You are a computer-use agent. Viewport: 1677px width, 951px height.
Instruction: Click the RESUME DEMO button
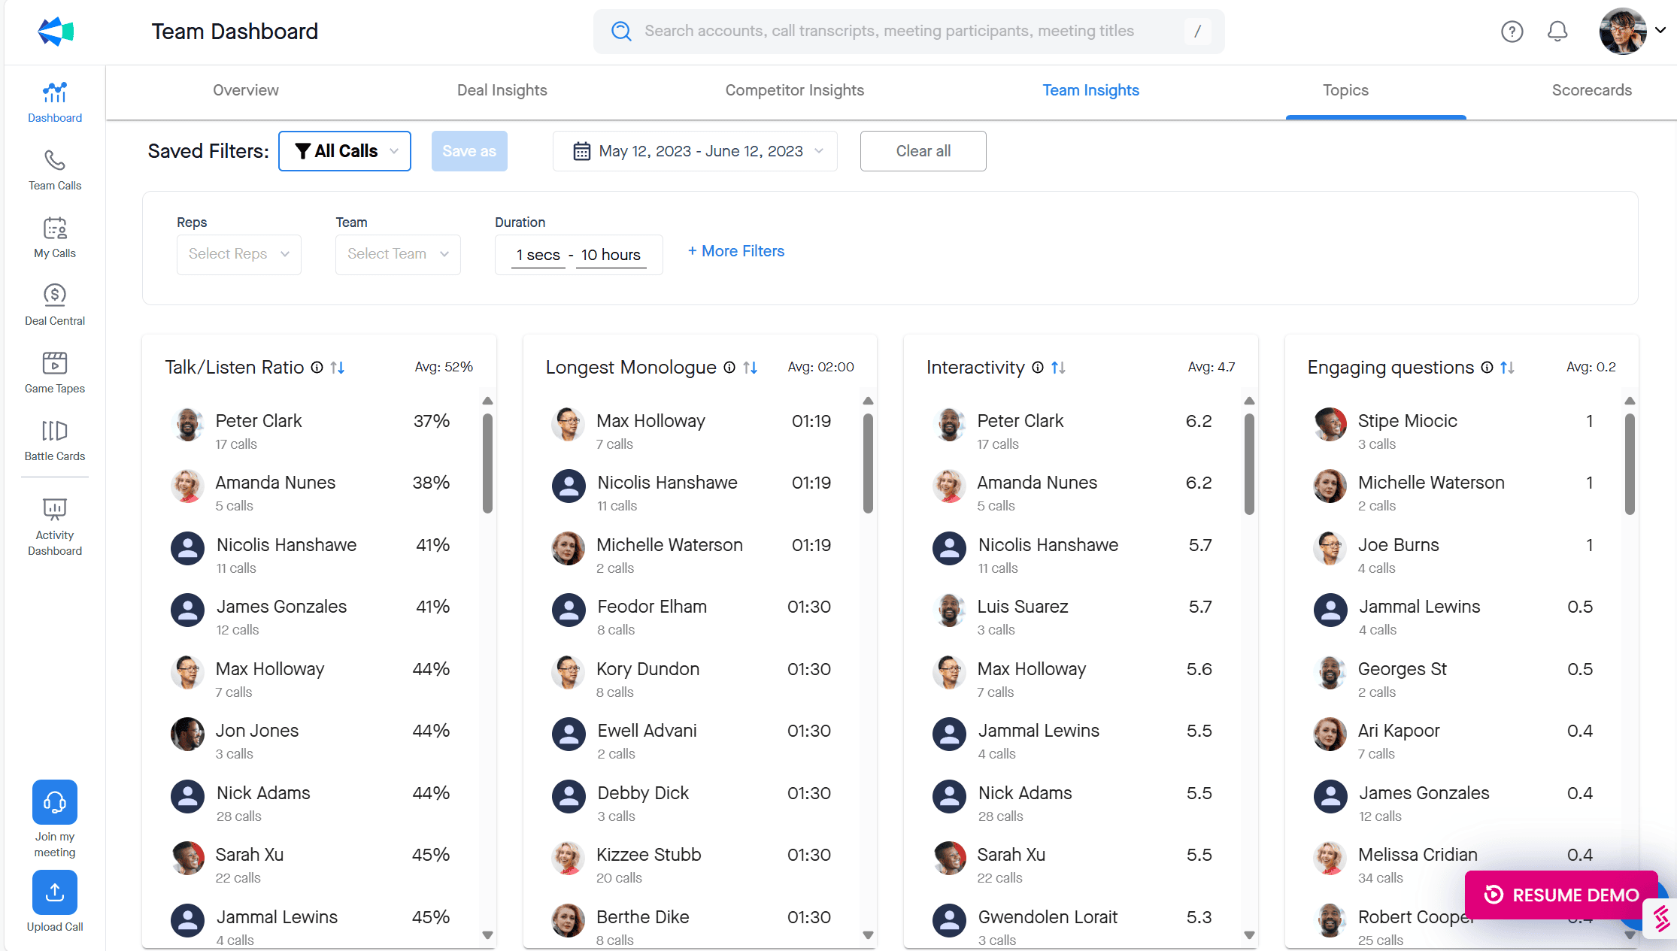coord(1561,895)
